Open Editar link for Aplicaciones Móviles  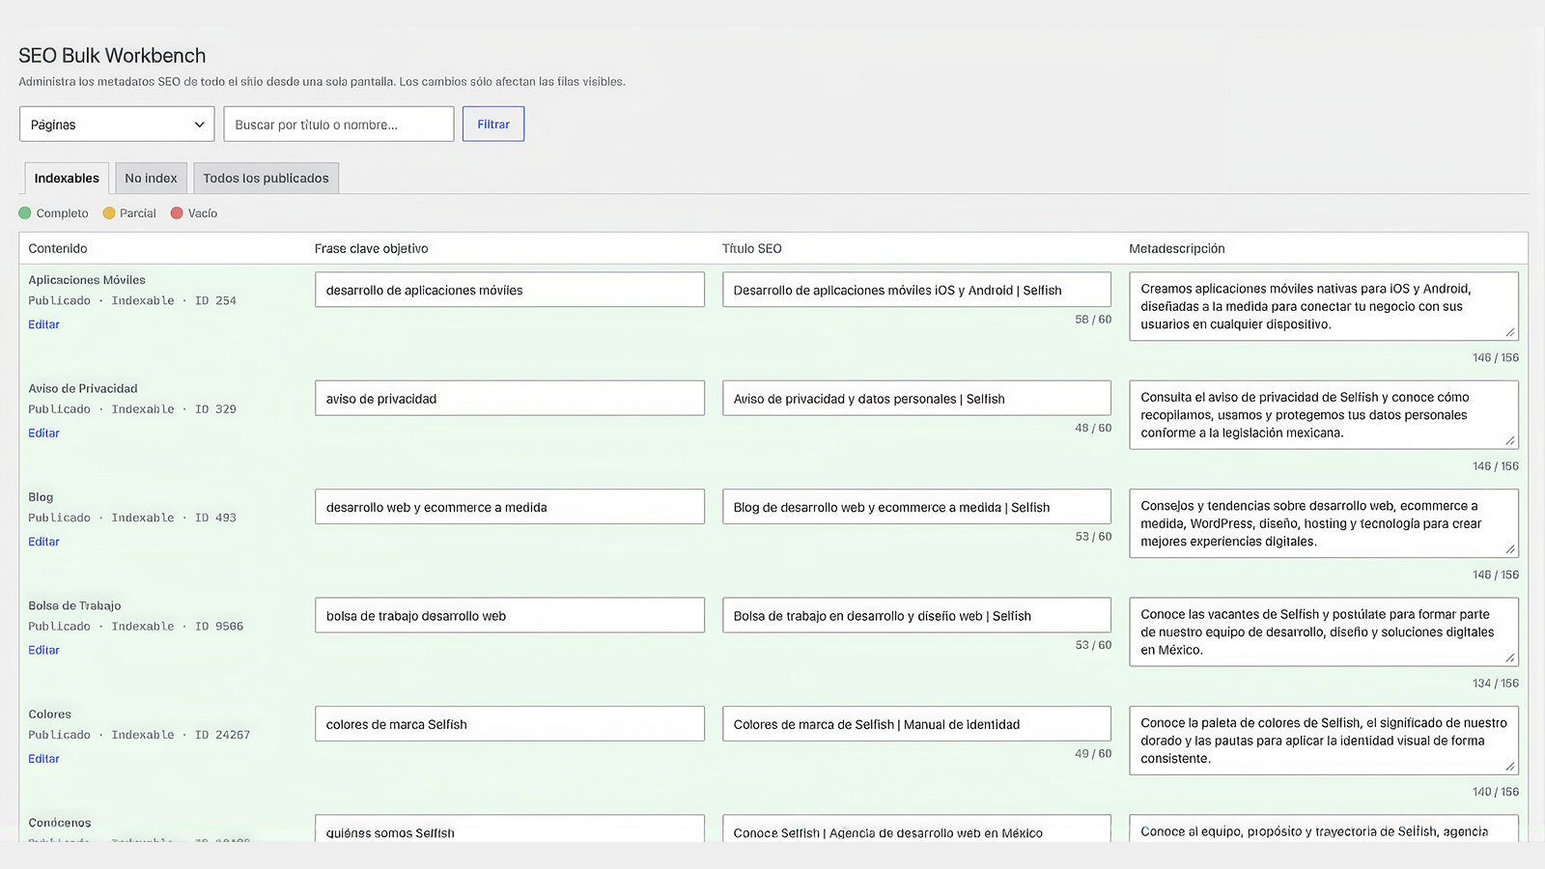coord(43,324)
